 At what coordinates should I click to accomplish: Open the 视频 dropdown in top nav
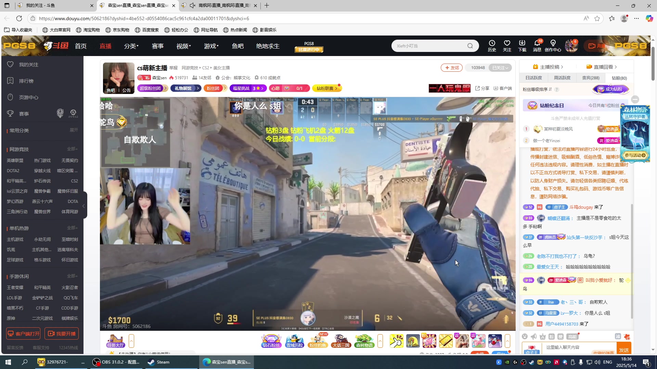point(184,46)
